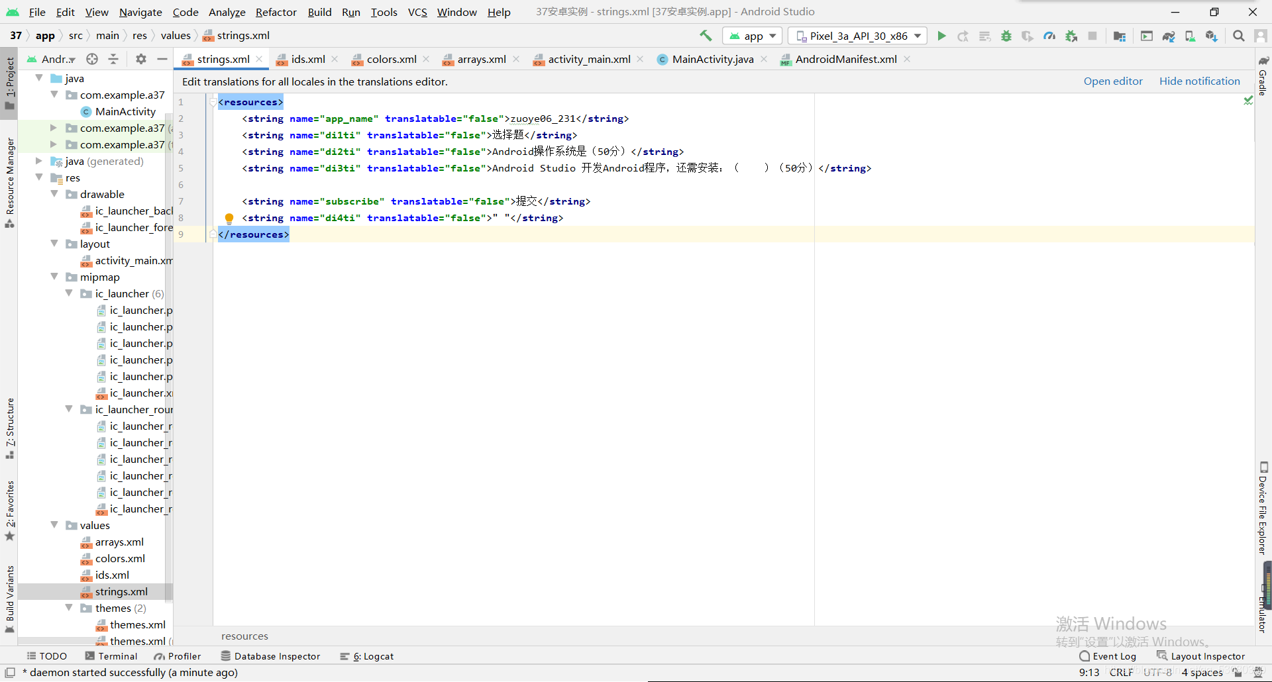Open the Android project view dropdown
Screen dimensions: 1272x682
coord(52,59)
